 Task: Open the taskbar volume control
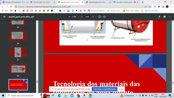click(x=152, y=96)
